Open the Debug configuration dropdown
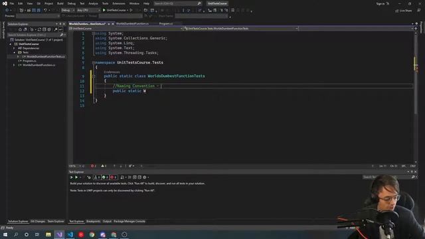The width and height of the screenshot is (425, 239). [x=68, y=10]
